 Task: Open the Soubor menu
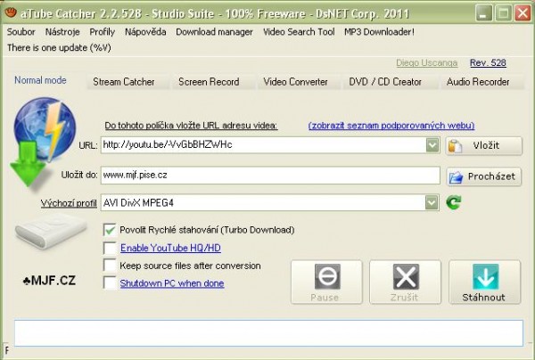pyautogui.click(x=21, y=32)
